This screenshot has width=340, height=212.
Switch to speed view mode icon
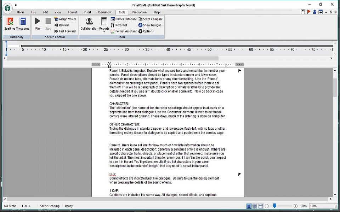click(x=255, y=206)
